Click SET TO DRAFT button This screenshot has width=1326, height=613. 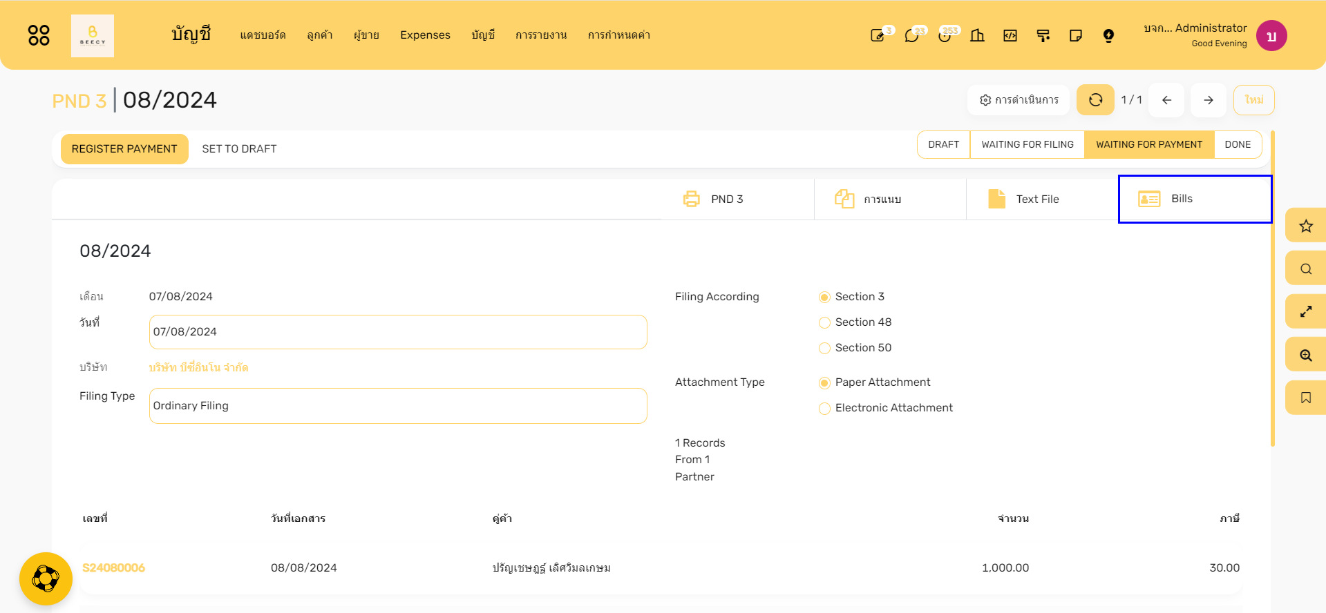239,149
